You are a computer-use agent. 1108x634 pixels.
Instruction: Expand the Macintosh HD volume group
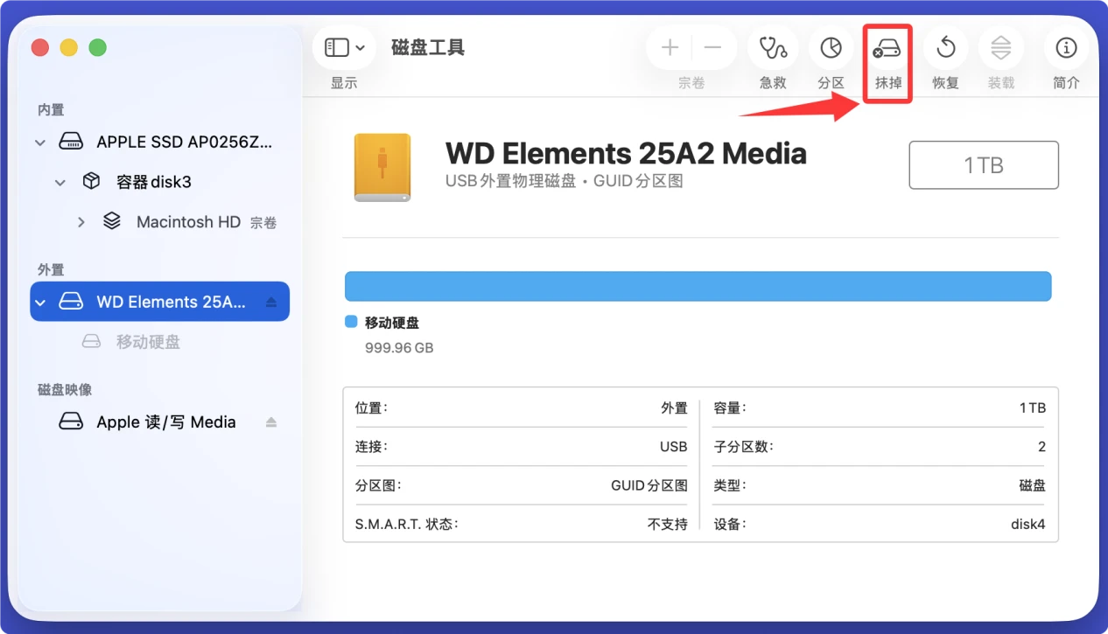tap(81, 222)
